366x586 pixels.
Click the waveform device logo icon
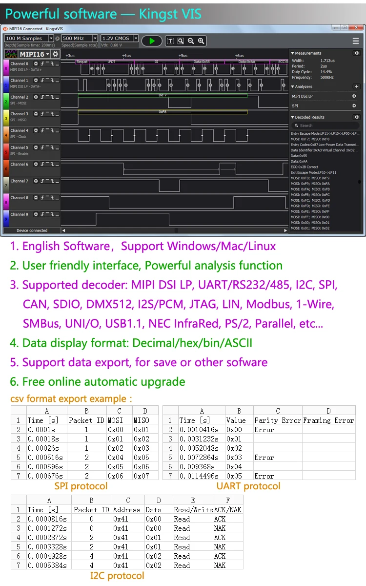click(11, 54)
